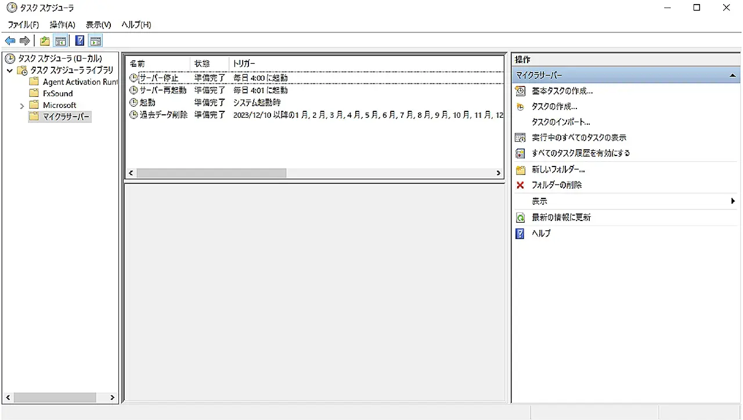Collapse the タスク スケジューラ ライブラリ tree node
This screenshot has width=743, height=420.
click(x=10, y=71)
